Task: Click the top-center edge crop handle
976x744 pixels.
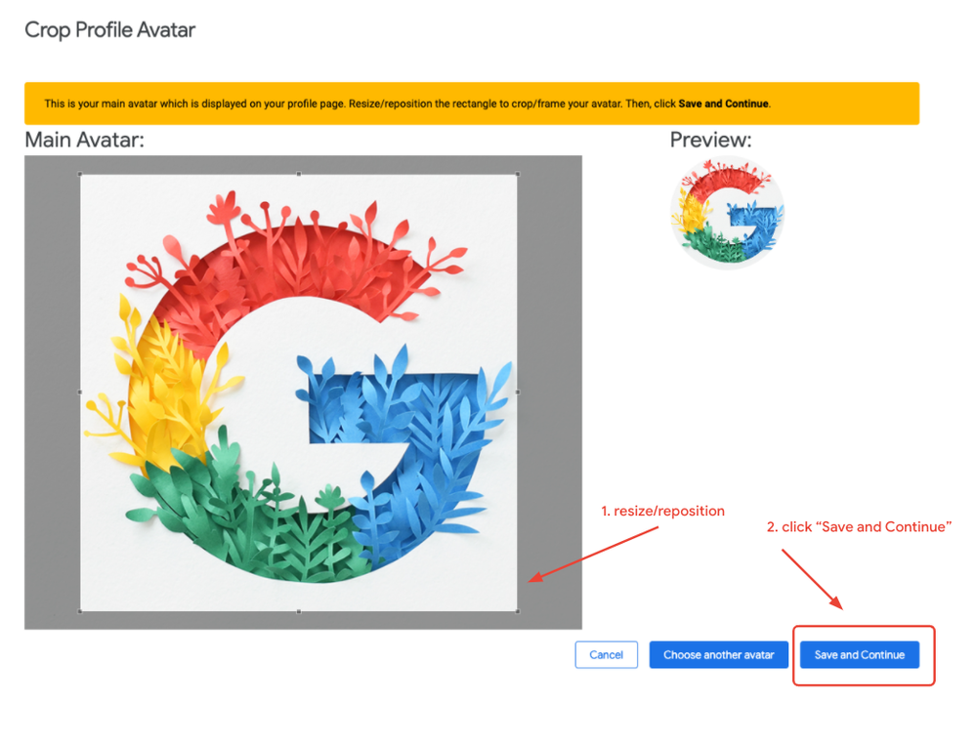Action: click(x=299, y=174)
